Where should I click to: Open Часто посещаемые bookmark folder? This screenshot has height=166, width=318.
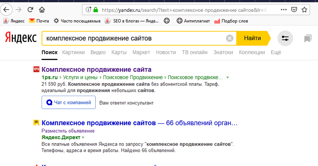click(77, 21)
